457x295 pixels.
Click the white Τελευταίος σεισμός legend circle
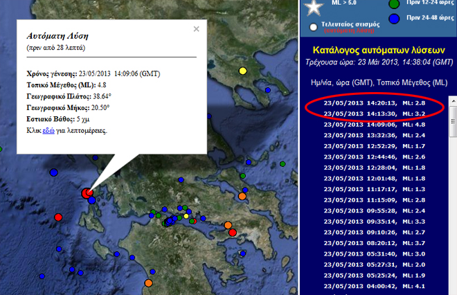(x=315, y=28)
